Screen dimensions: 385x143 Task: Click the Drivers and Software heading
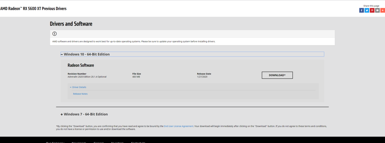click(71, 24)
